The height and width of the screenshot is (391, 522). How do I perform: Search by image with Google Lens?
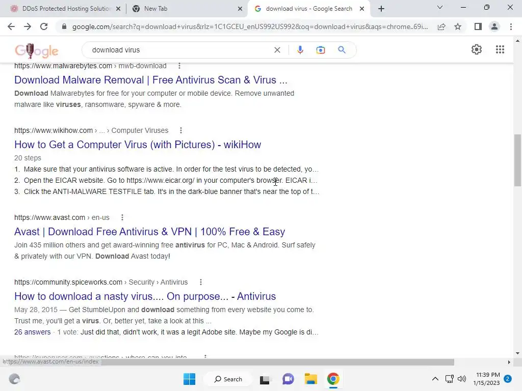pos(321,50)
